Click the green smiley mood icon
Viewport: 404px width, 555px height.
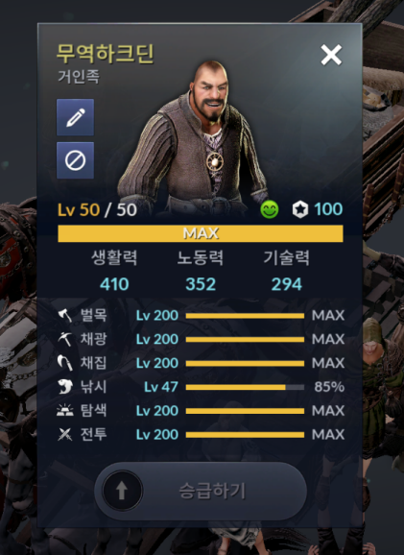270,209
